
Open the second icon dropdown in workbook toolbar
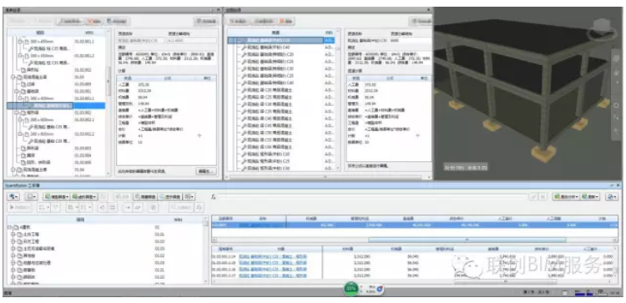point(32,197)
